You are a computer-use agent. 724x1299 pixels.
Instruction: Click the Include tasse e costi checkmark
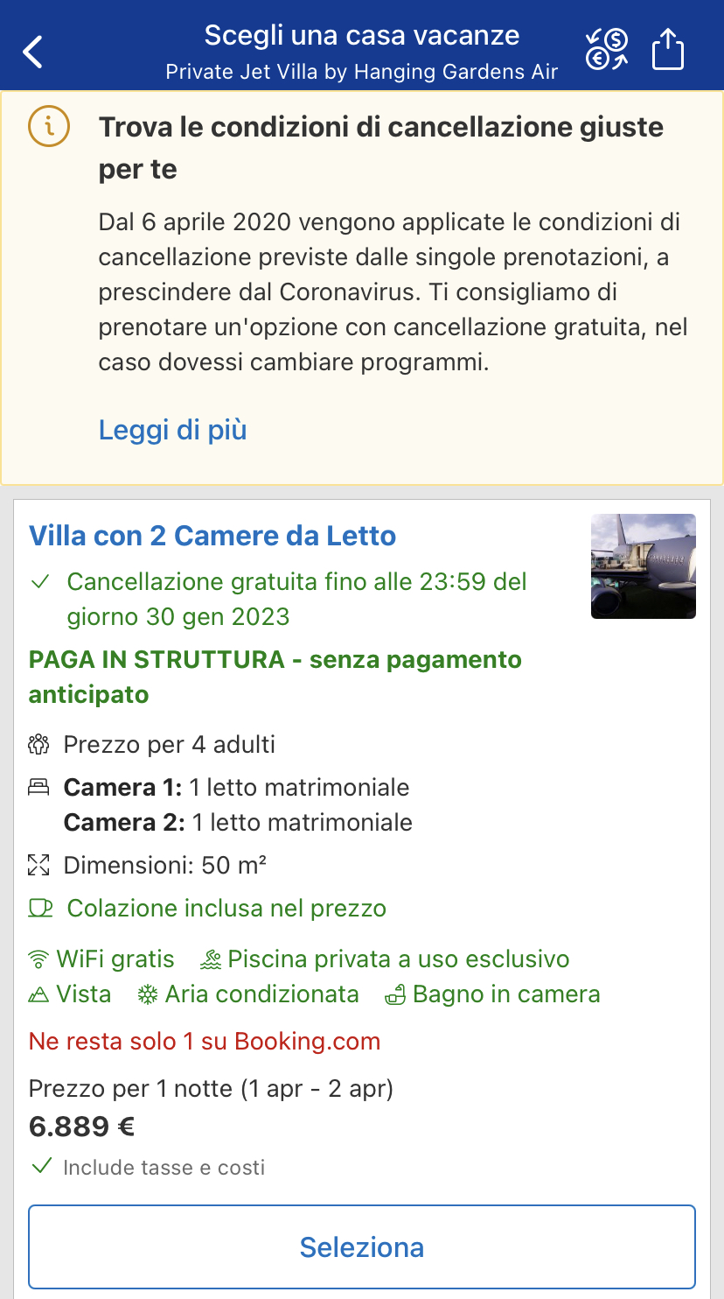click(x=40, y=1167)
